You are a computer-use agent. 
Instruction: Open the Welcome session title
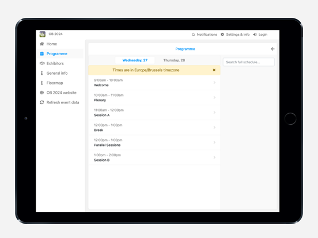point(101,85)
